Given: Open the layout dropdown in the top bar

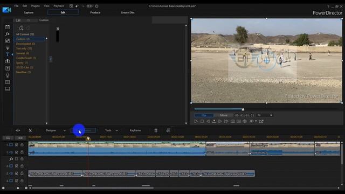Looking at the screenshot, I should click(90, 6).
